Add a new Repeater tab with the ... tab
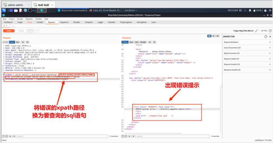This screenshot has height=143, width=273. tap(13, 26)
